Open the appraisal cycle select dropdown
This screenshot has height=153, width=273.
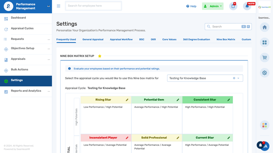(205, 78)
